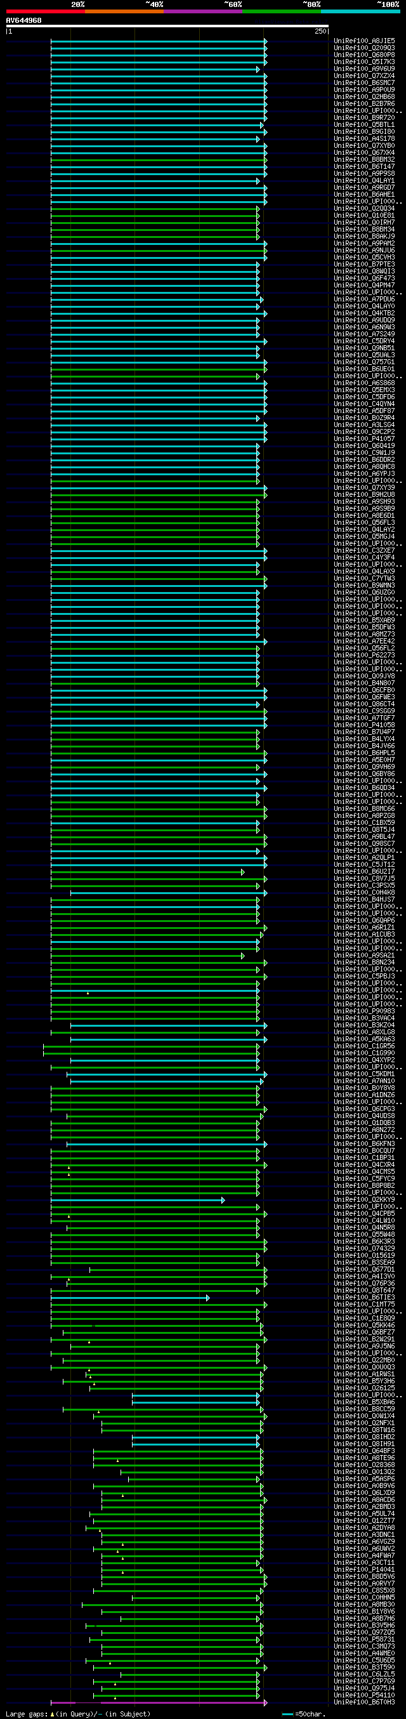
Task: Click hit UniRef100_B8BM32
Action: point(364,160)
